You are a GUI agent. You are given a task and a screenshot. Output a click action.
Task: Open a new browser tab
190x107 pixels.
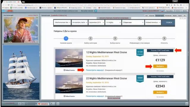coord(23,2)
